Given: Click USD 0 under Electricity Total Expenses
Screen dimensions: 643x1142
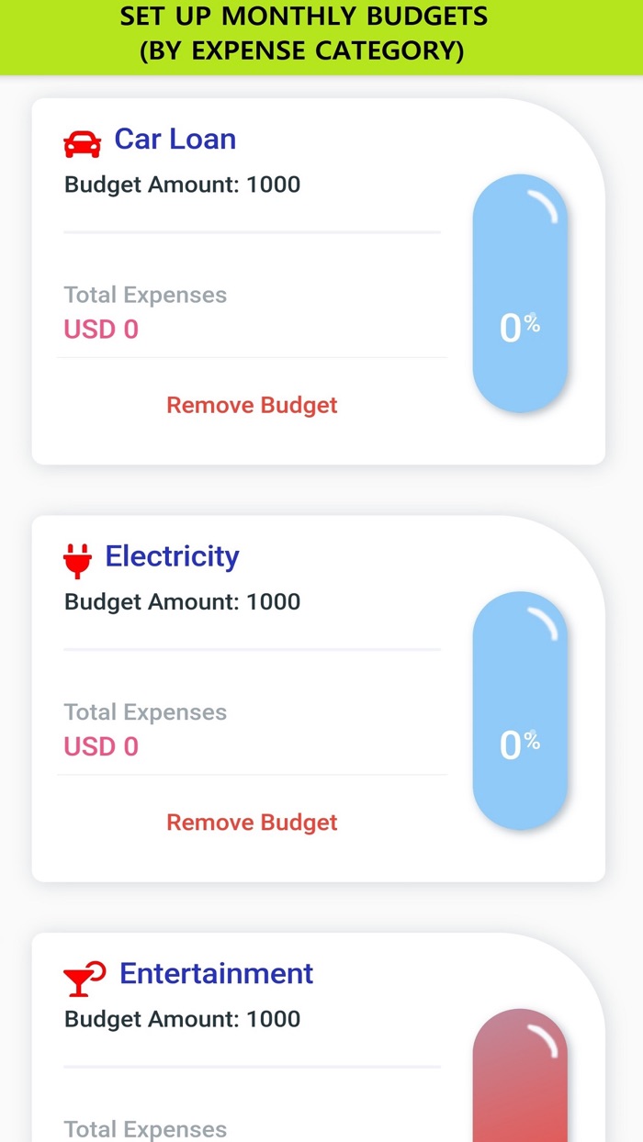Looking at the screenshot, I should point(100,746).
